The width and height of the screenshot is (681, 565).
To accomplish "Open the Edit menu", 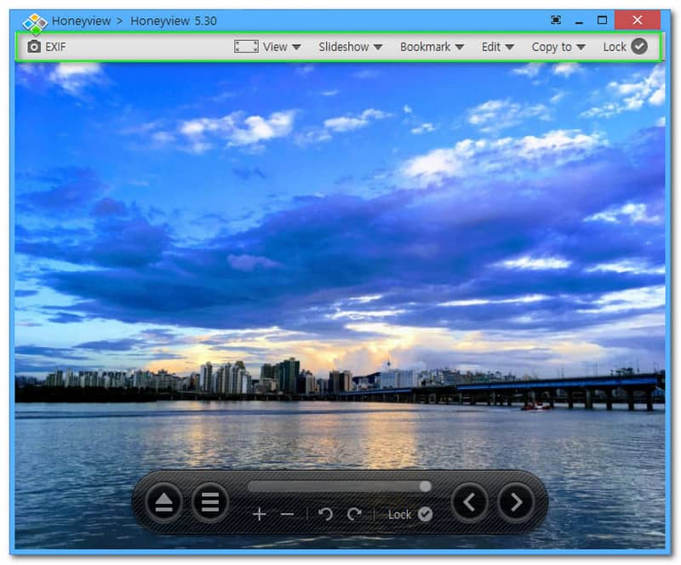I will [x=497, y=47].
